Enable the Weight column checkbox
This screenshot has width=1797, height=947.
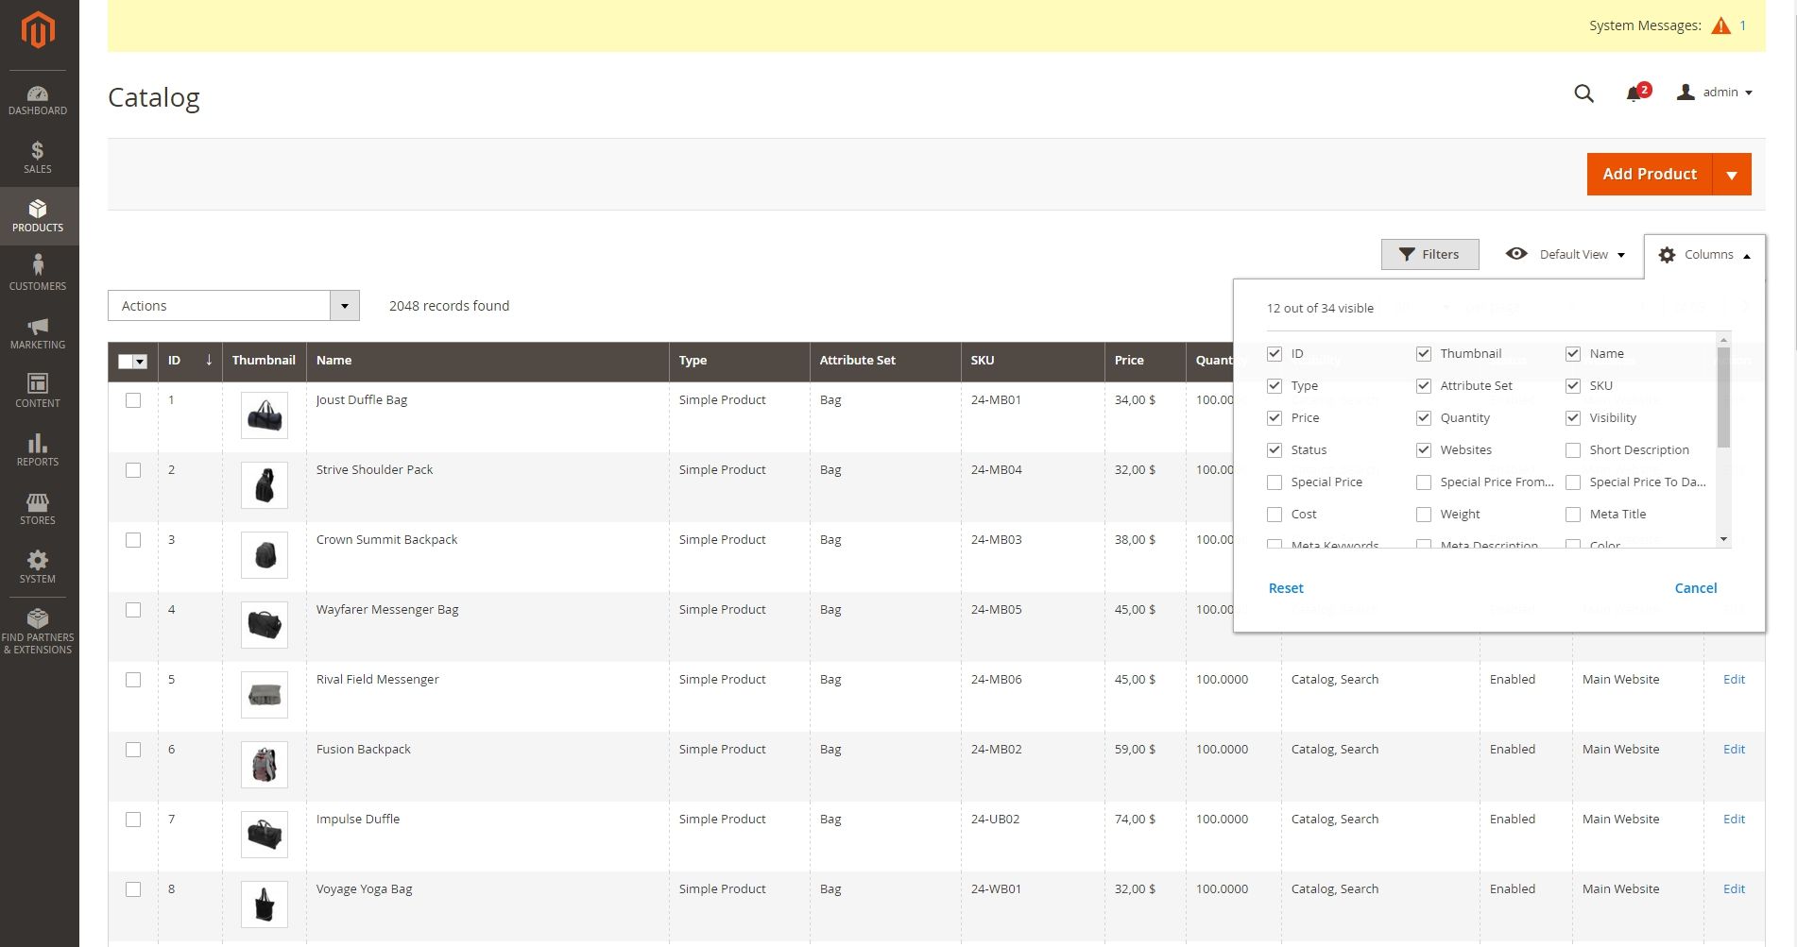[1423, 515]
